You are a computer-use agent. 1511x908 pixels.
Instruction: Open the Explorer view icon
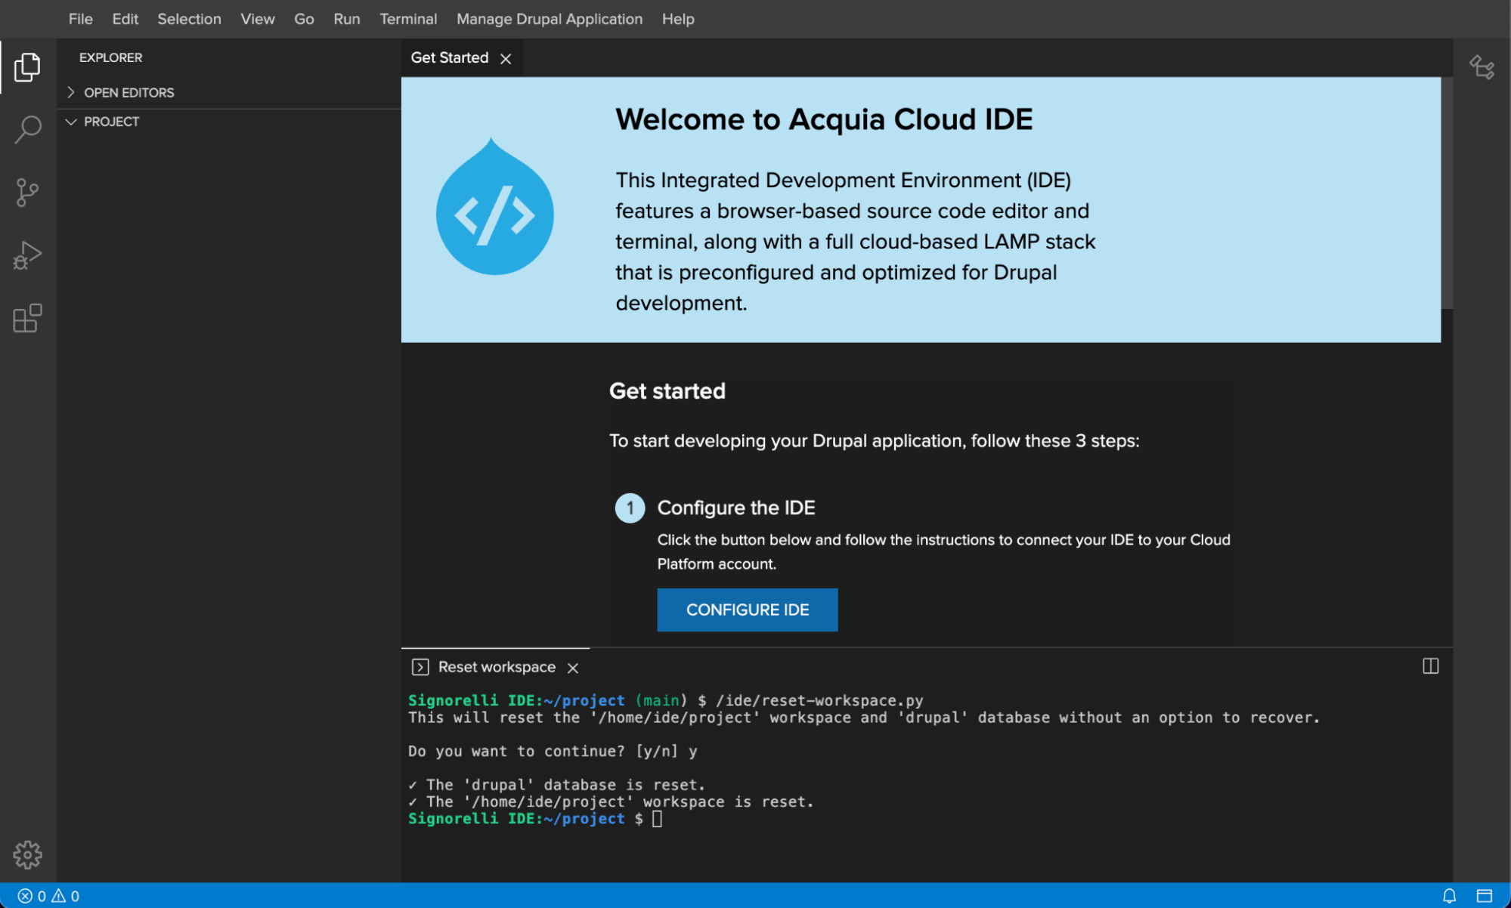pos(27,67)
